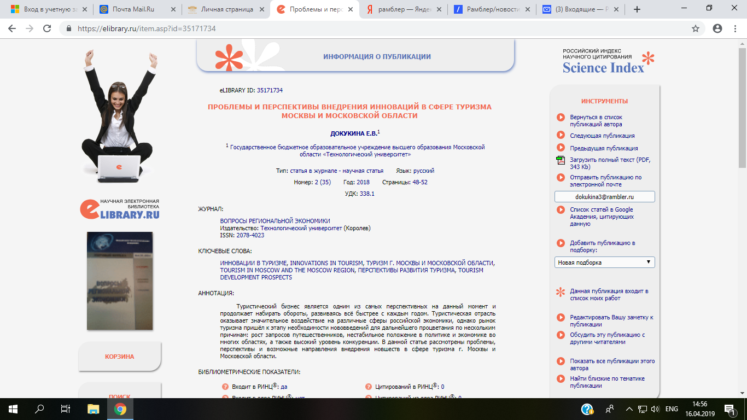Click keyword 'ПЕРСПЕКТИВЫ РАЗВИТИЯ ТУРИЗМА'

pos(406,270)
